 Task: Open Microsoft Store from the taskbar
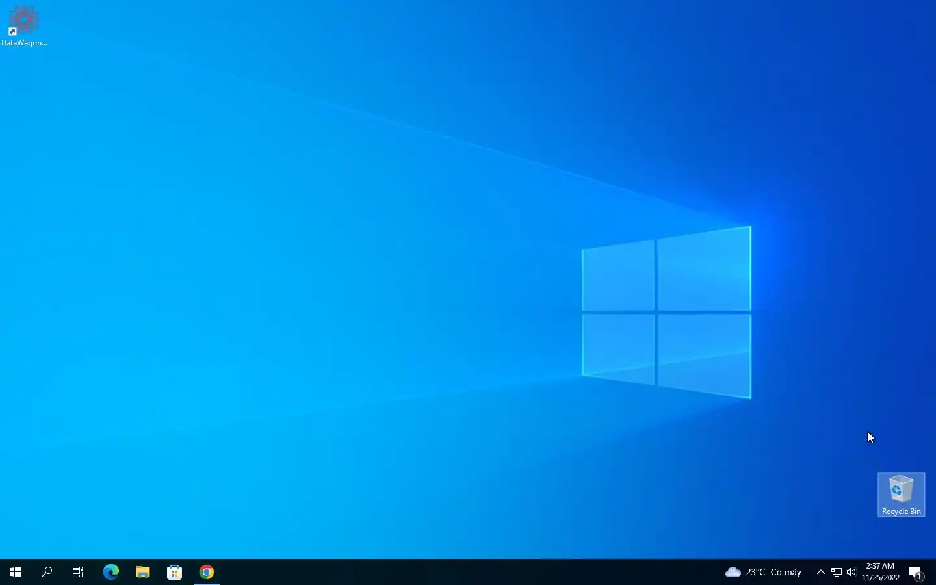[x=174, y=572]
